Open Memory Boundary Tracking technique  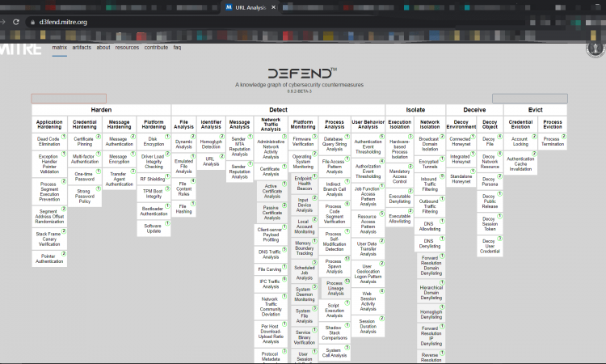point(305,248)
